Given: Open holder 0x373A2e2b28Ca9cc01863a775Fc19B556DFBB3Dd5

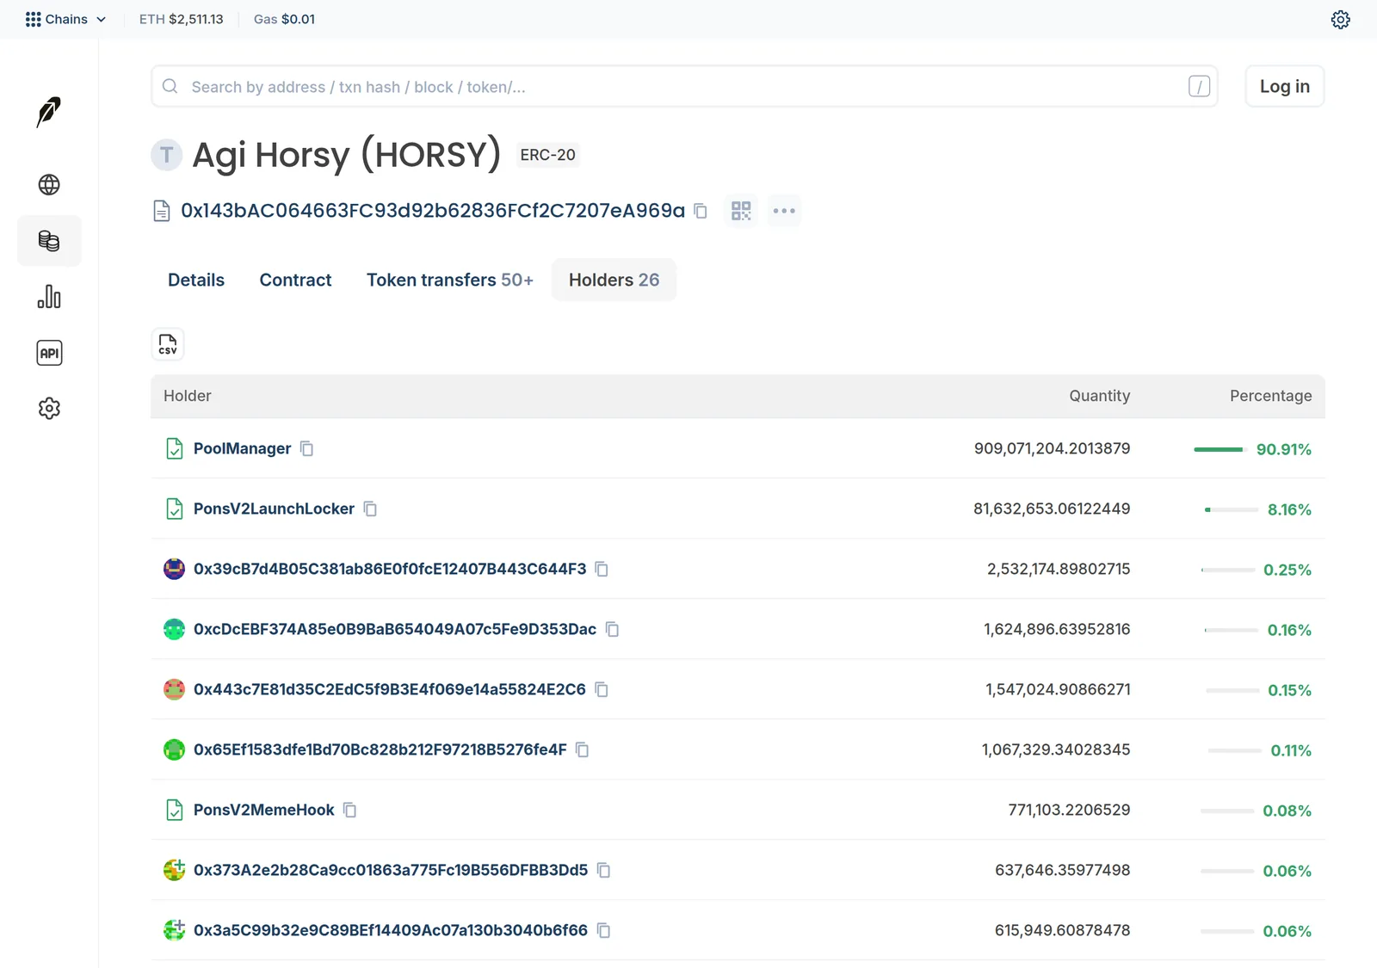Looking at the screenshot, I should click(391, 870).
